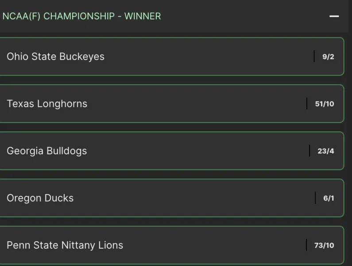Tap the Oregon Ducks team name
The width and height of the screenshot is (352, 266).
tap(40, 198)
